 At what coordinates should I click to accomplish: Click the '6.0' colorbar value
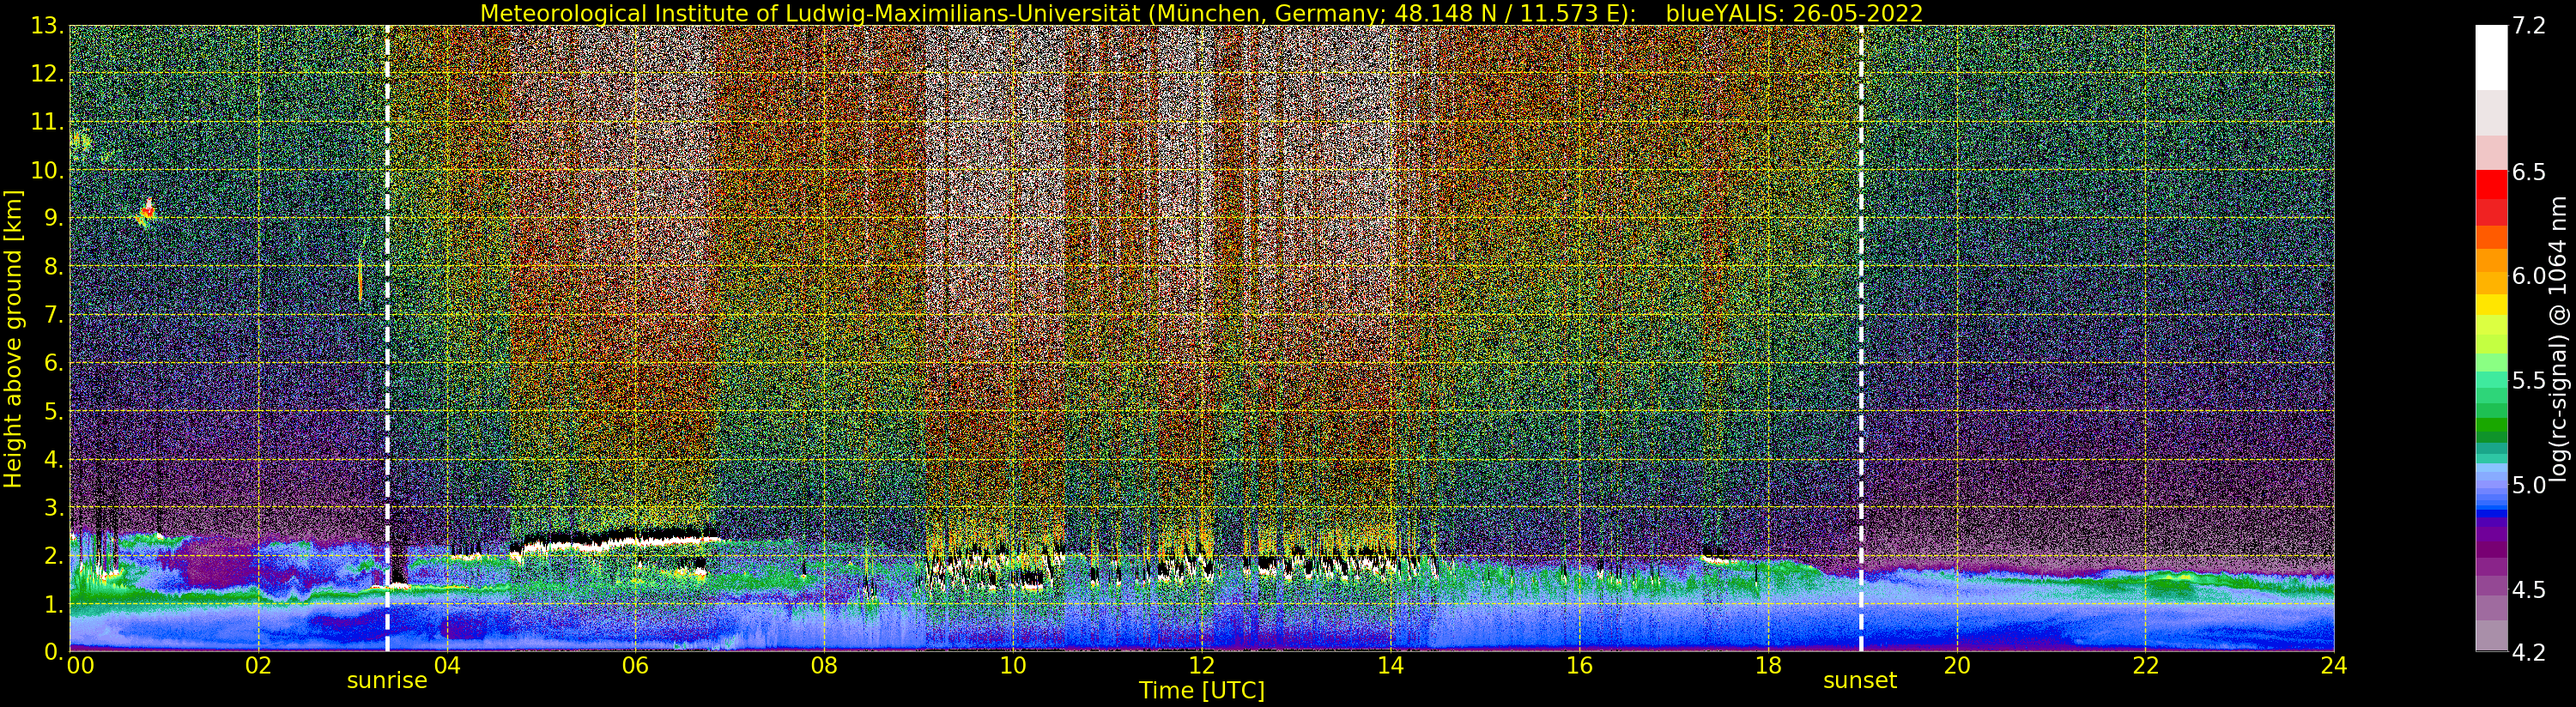(2529, 276)
